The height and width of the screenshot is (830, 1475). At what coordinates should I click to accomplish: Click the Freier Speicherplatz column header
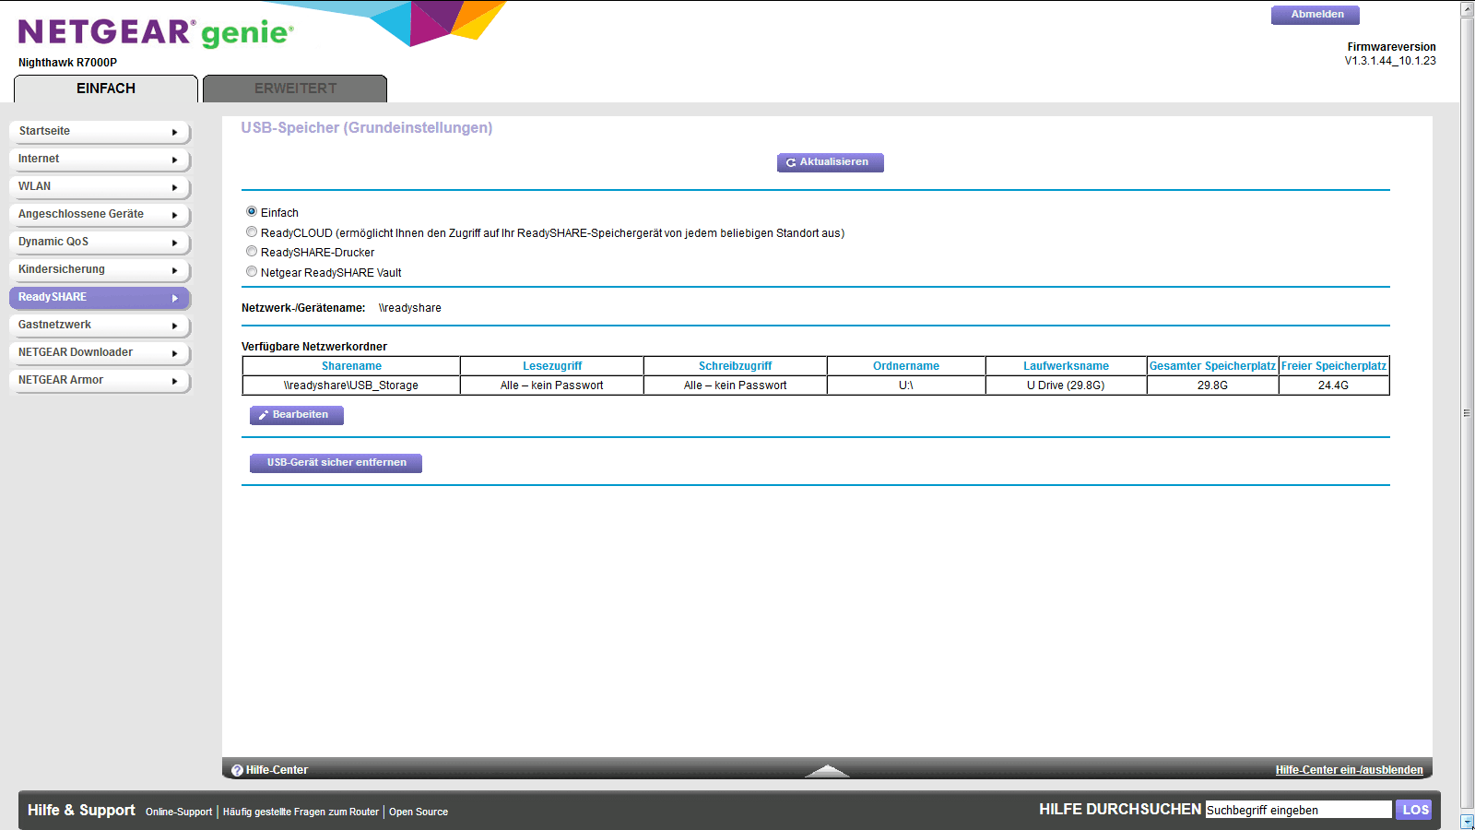(x=1333, y=366)
